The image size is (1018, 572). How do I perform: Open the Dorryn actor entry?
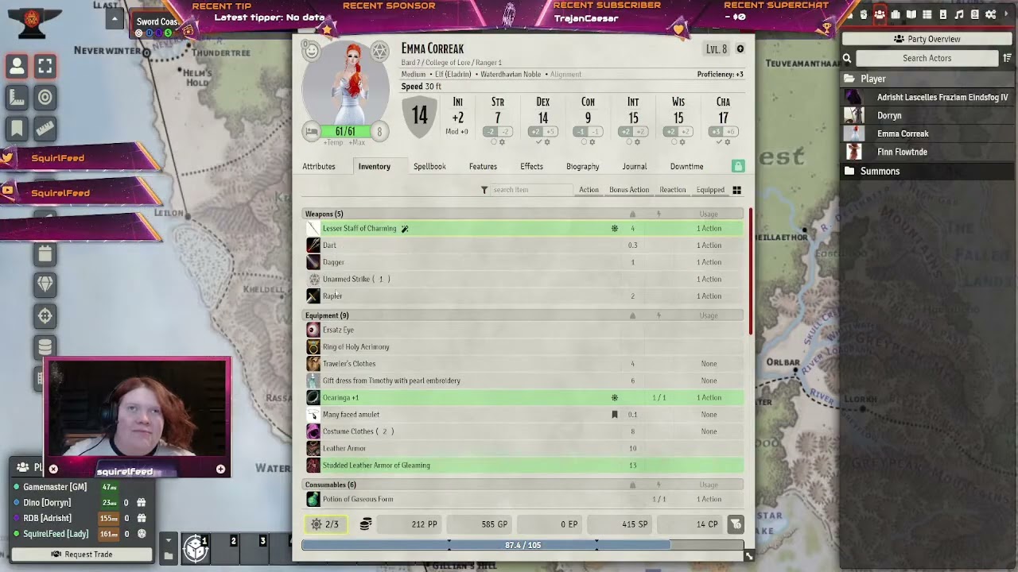tap(927, 115)
